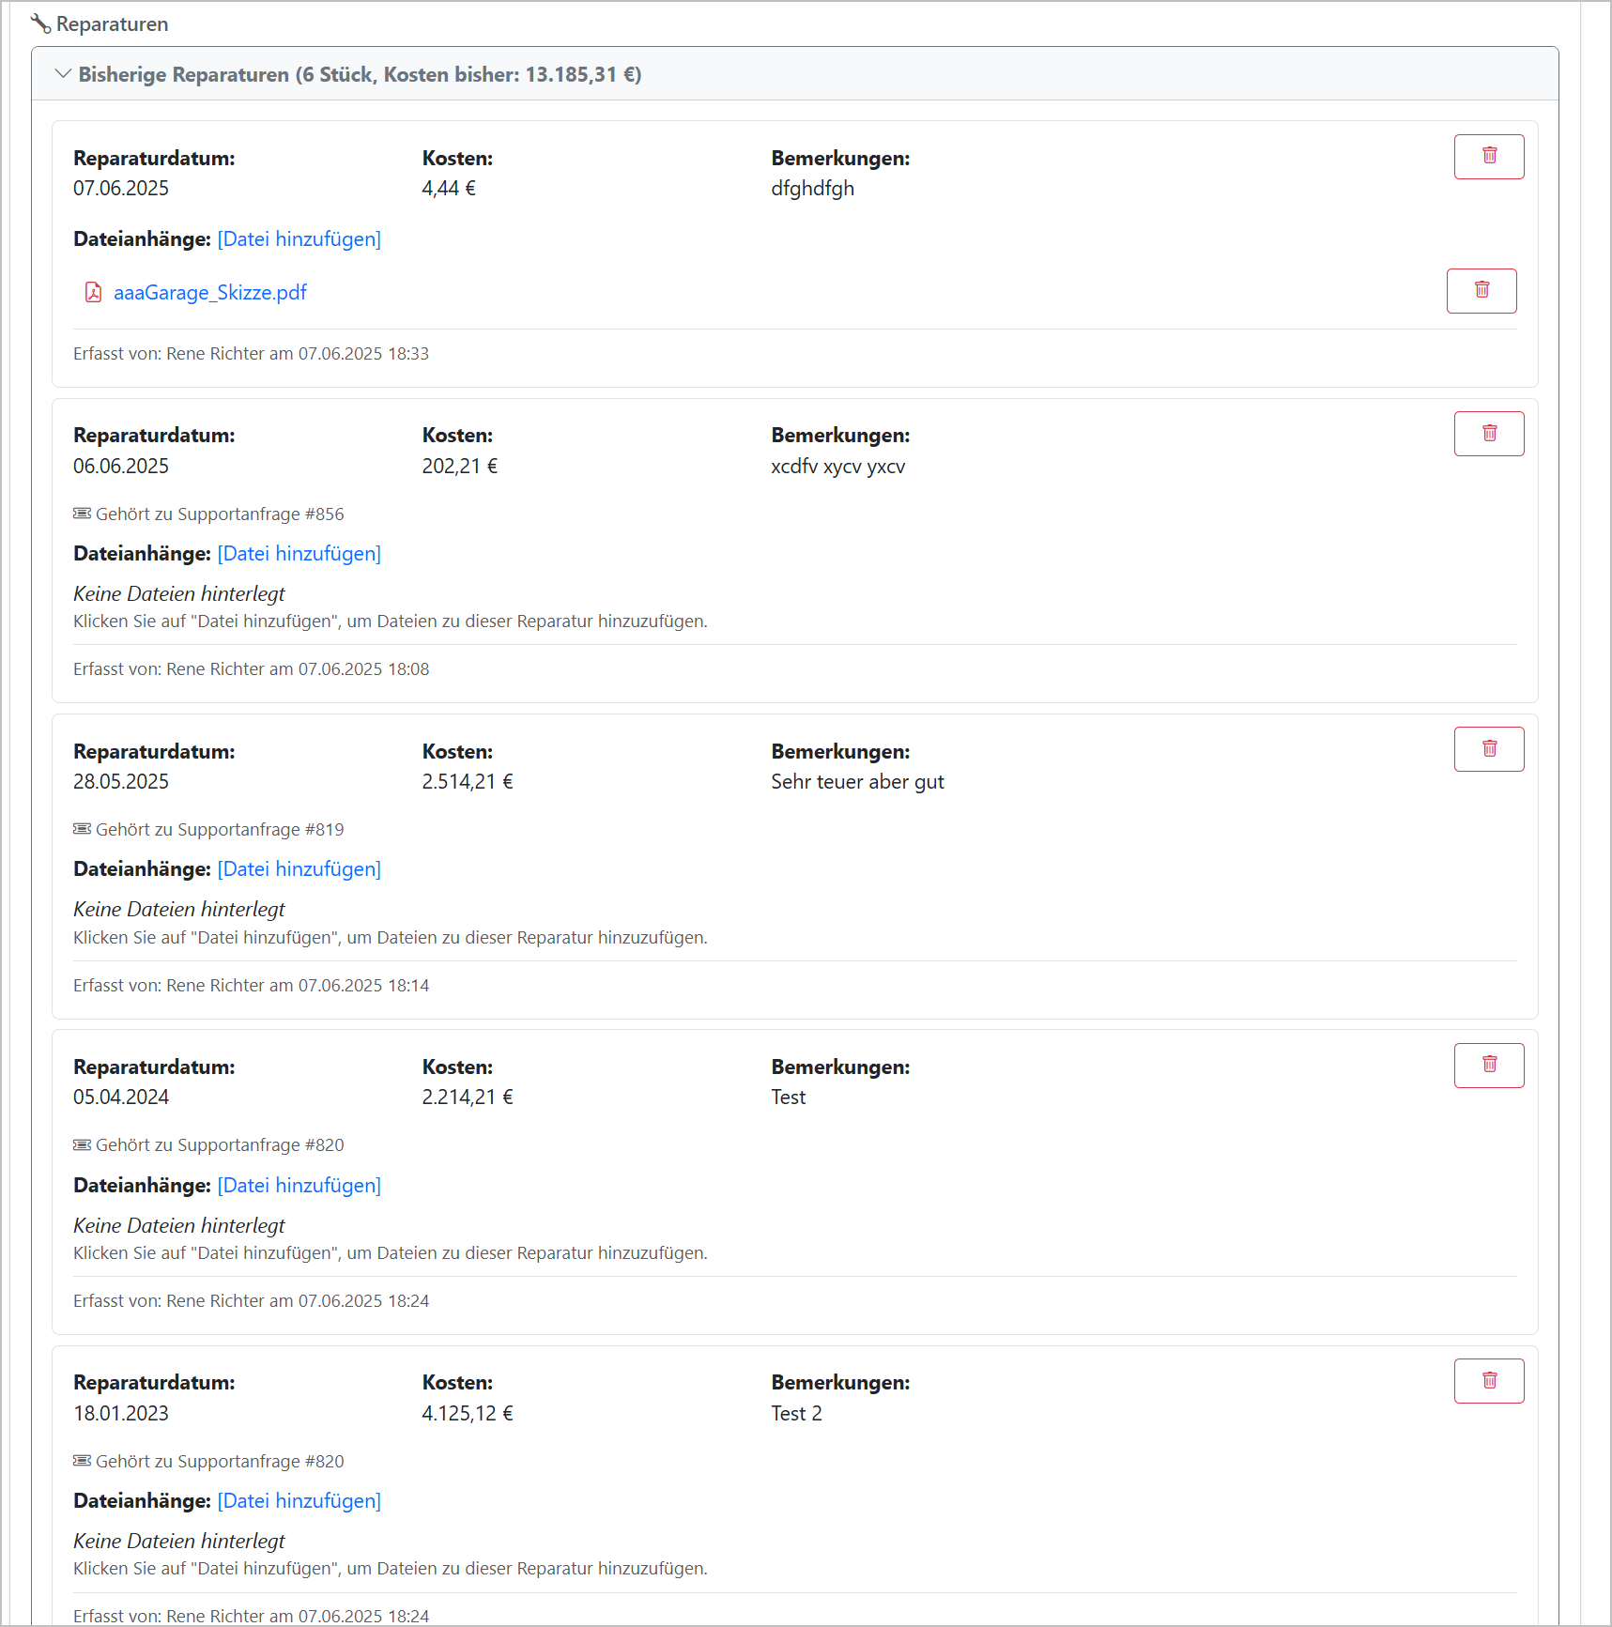This screenshot has width=1612, height=1627.
Task: Delete the repair with remark Test 2
Action: coord(1488,1381)
